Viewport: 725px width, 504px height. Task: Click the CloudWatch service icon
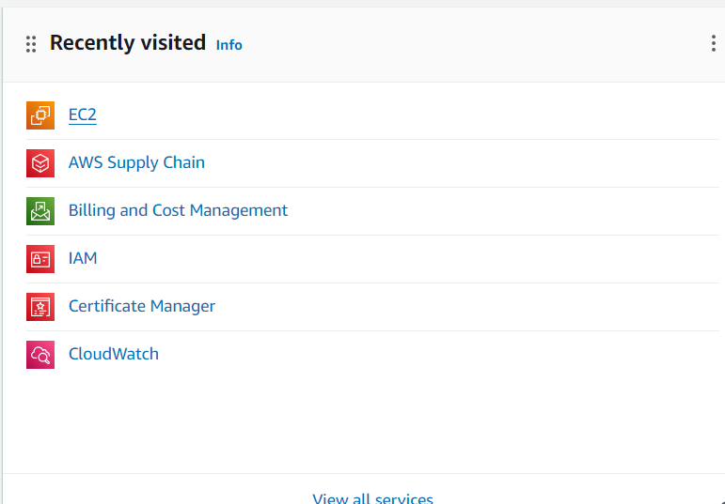tap(40, 355)
